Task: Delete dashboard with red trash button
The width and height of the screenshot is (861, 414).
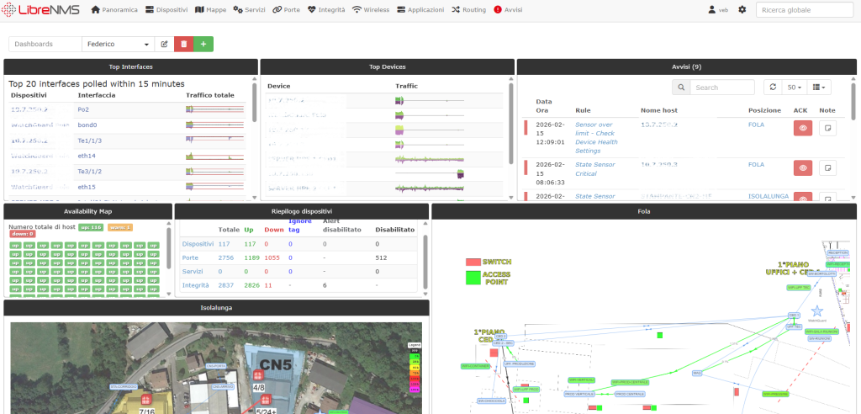Action: pos(184,44)
